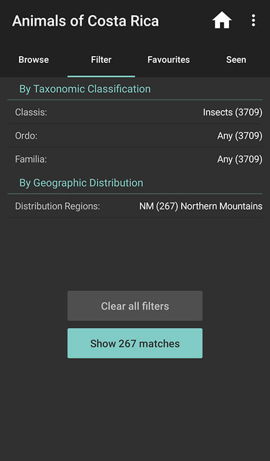270x461 pixels.
Task: Select the Familia: row label
Action: [31, 159]
